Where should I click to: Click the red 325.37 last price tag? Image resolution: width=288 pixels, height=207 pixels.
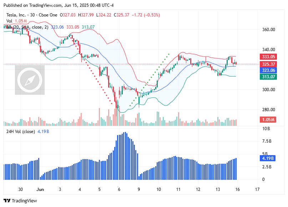pos(268,64)
